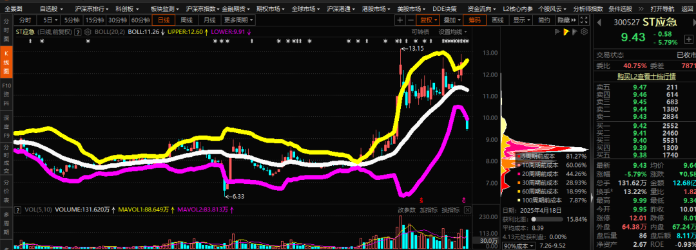Click the 获利比率 slider handle

pos(534,219)
